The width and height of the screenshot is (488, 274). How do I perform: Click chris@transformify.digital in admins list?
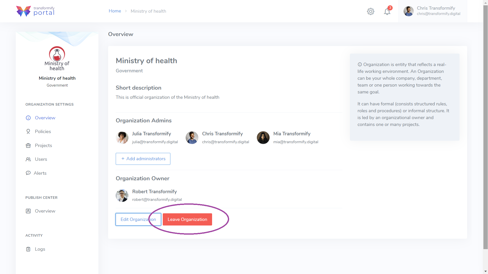click(x=226, y=142)
